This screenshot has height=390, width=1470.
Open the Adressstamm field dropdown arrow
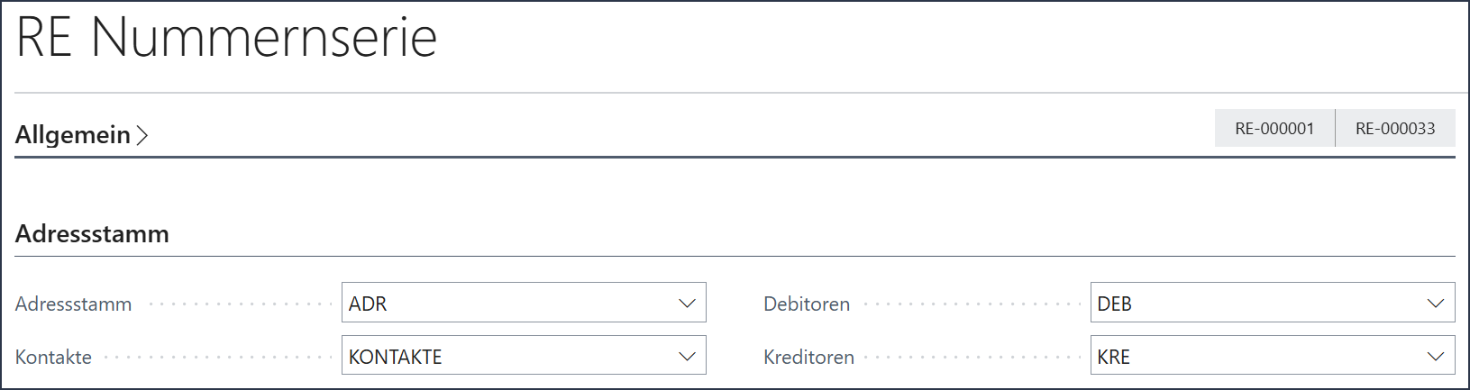pos(687,304)
